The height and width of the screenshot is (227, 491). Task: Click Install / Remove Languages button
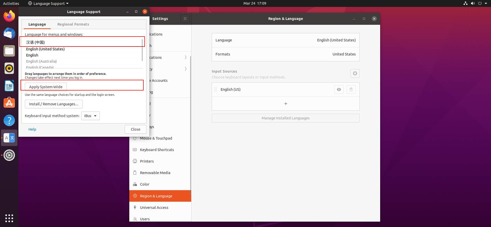tap(54, 104)
